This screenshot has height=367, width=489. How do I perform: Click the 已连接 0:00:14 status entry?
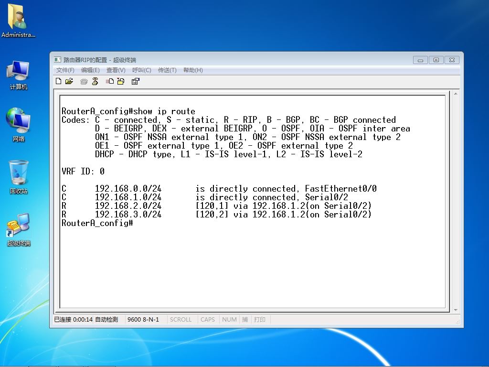pos(73,320)
